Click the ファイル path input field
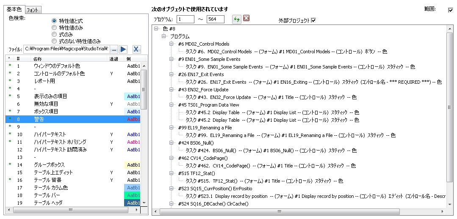The width and height of the screenshot is (457, 219). tap(67, 49)
